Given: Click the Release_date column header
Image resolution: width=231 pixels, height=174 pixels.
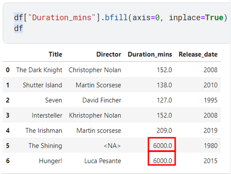Looking at the screenshot, I should pos(198,54).
